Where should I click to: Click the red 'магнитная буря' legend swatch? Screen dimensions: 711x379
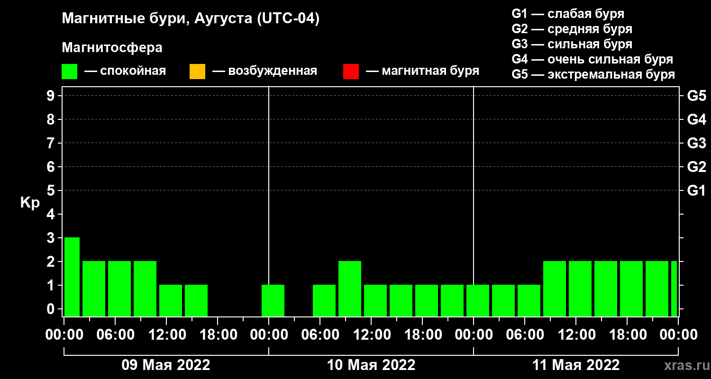351,72
